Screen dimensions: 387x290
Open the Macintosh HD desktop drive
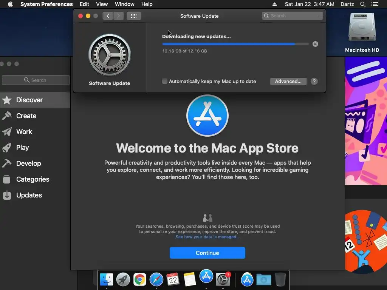(362, 32)
